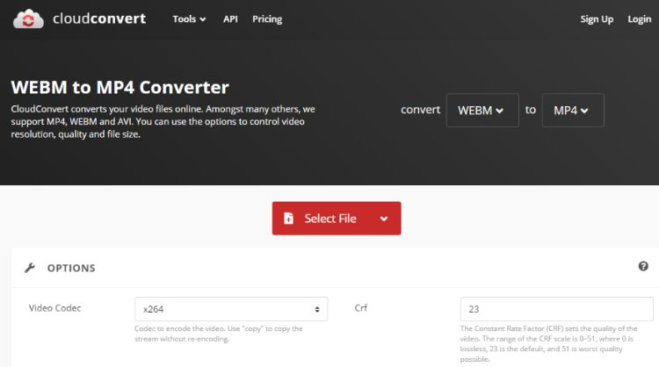Click the cloudconvert brand name text
This screenshot has height=367, width=659.
99,18
